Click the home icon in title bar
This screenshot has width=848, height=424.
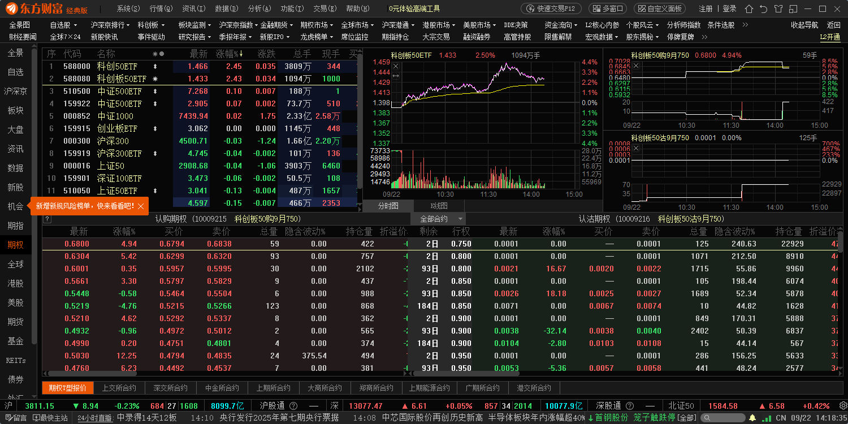point(749,8)
